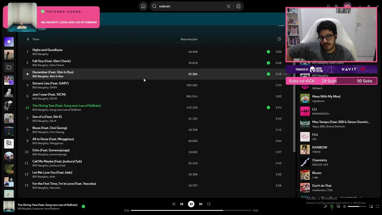Go to the Spotify Home icon
This screenshot has width=382, height=215.
click(x=143, y=6)
